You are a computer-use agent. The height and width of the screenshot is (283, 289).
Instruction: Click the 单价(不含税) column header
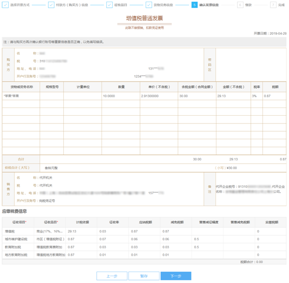click(159, 87)
